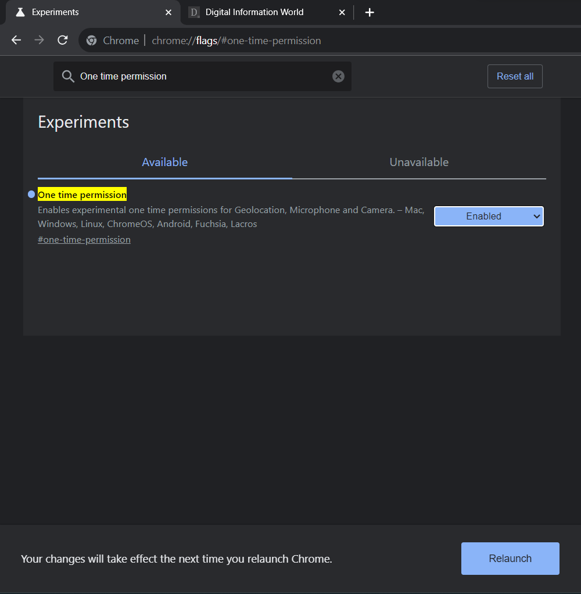This screenshot has height=594, width=581.
Task: Click the relaunch notice text
Action: (x=176, y=559)
